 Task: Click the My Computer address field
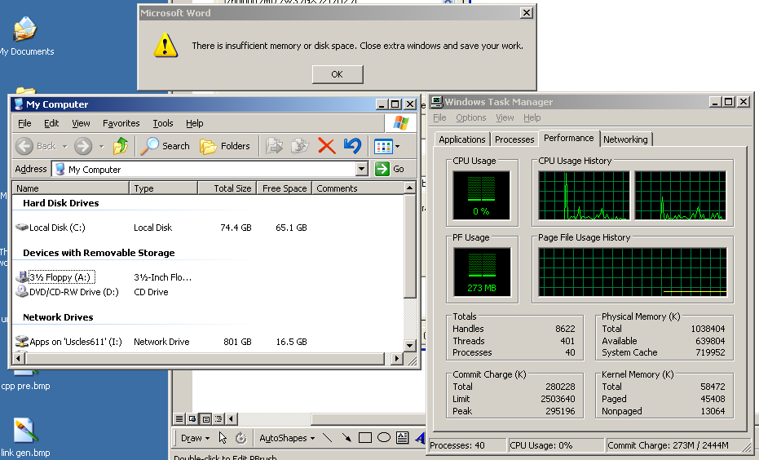click(x=204, y=169)
